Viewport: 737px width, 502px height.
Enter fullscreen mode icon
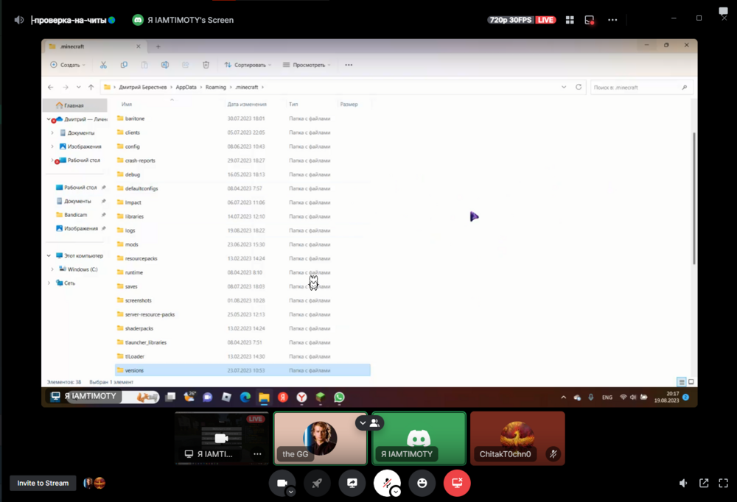pyautogui.click(x=724, y=483)
